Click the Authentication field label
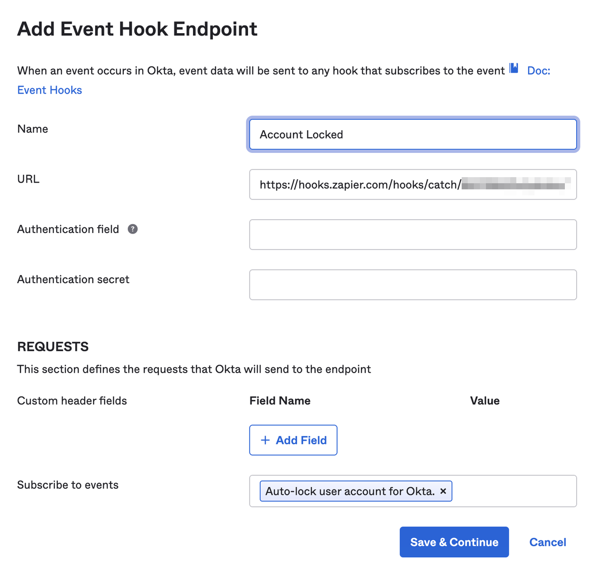 pos(68,229)
